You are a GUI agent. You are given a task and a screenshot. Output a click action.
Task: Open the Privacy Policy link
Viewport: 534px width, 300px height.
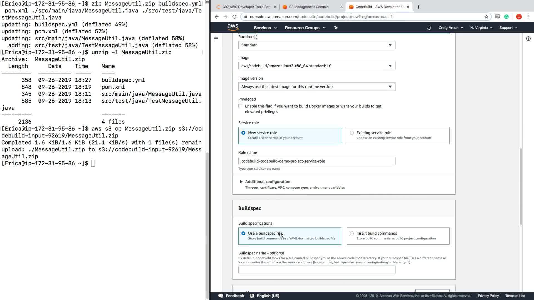click(488, 296)
